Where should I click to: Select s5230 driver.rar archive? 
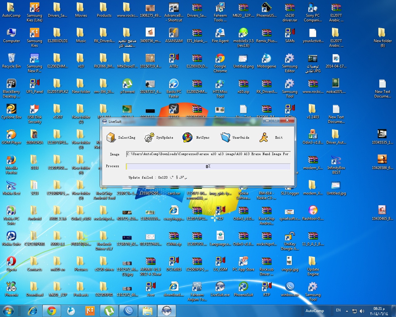[290, 12]
